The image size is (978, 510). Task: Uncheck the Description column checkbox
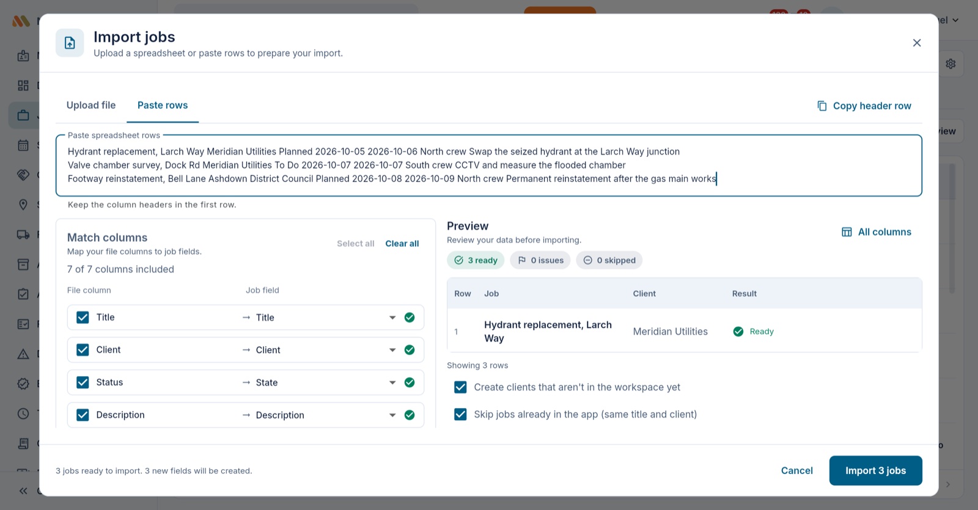point(83,415)
